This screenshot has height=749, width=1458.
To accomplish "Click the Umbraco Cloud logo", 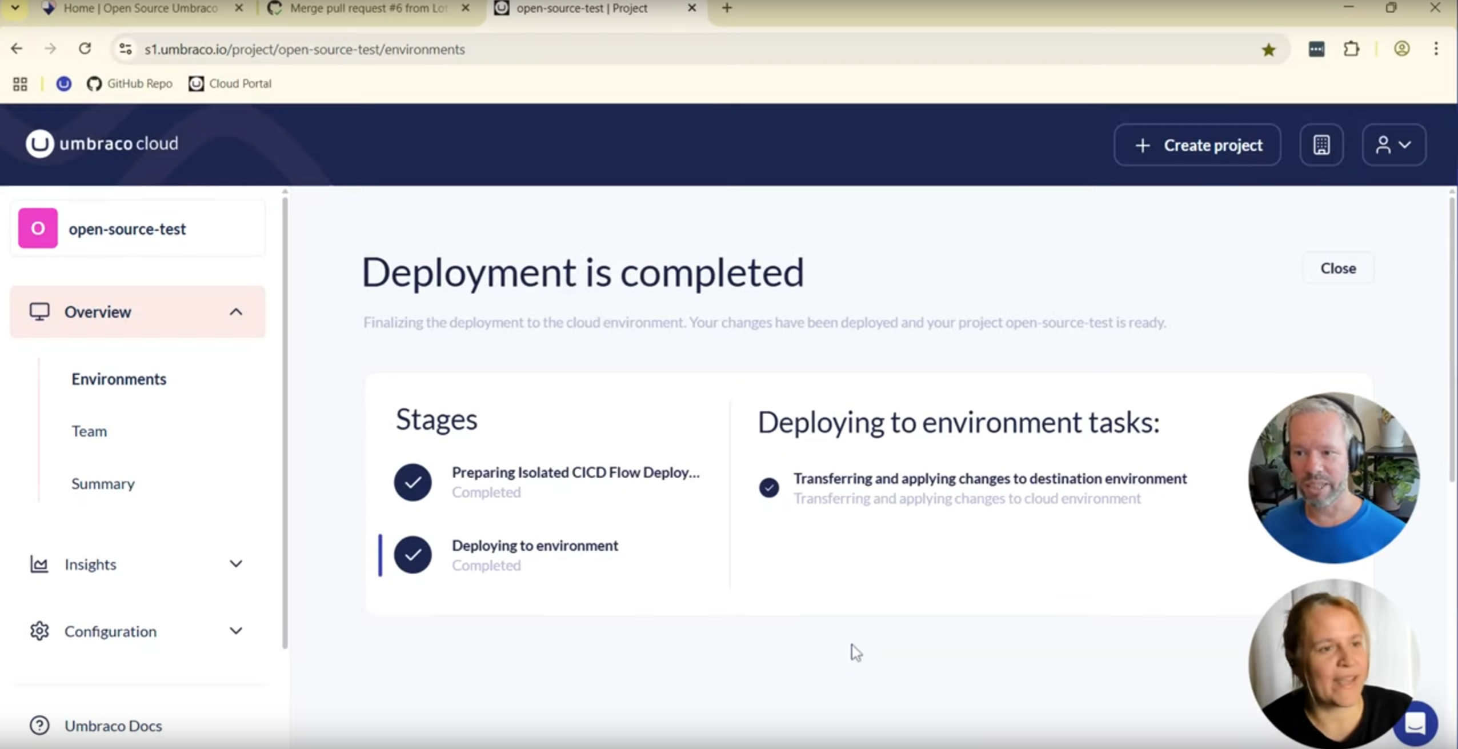I will coord(102,143).
